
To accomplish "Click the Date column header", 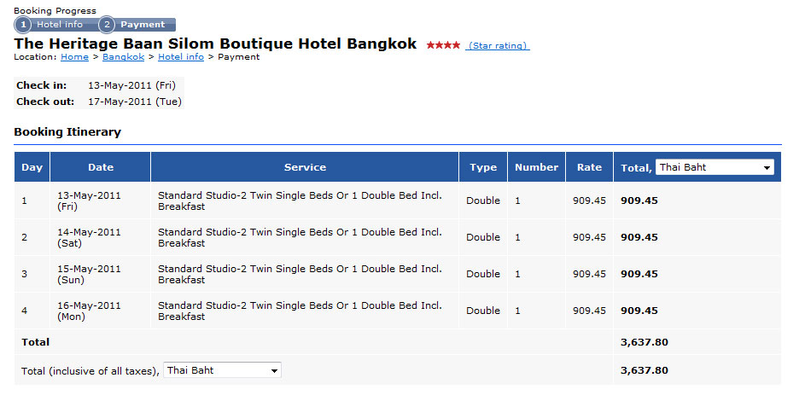I will (x=101, y=167).
